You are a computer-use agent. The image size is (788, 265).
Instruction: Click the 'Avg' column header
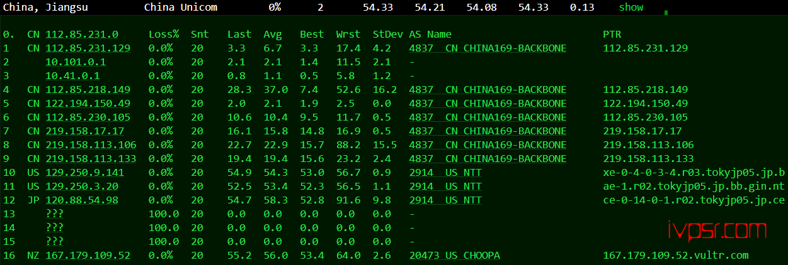point(273,34)
